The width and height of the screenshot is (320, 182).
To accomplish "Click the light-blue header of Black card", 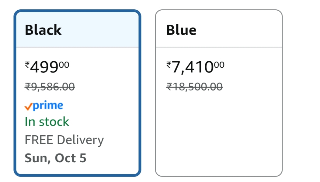I will click(100, 30).
